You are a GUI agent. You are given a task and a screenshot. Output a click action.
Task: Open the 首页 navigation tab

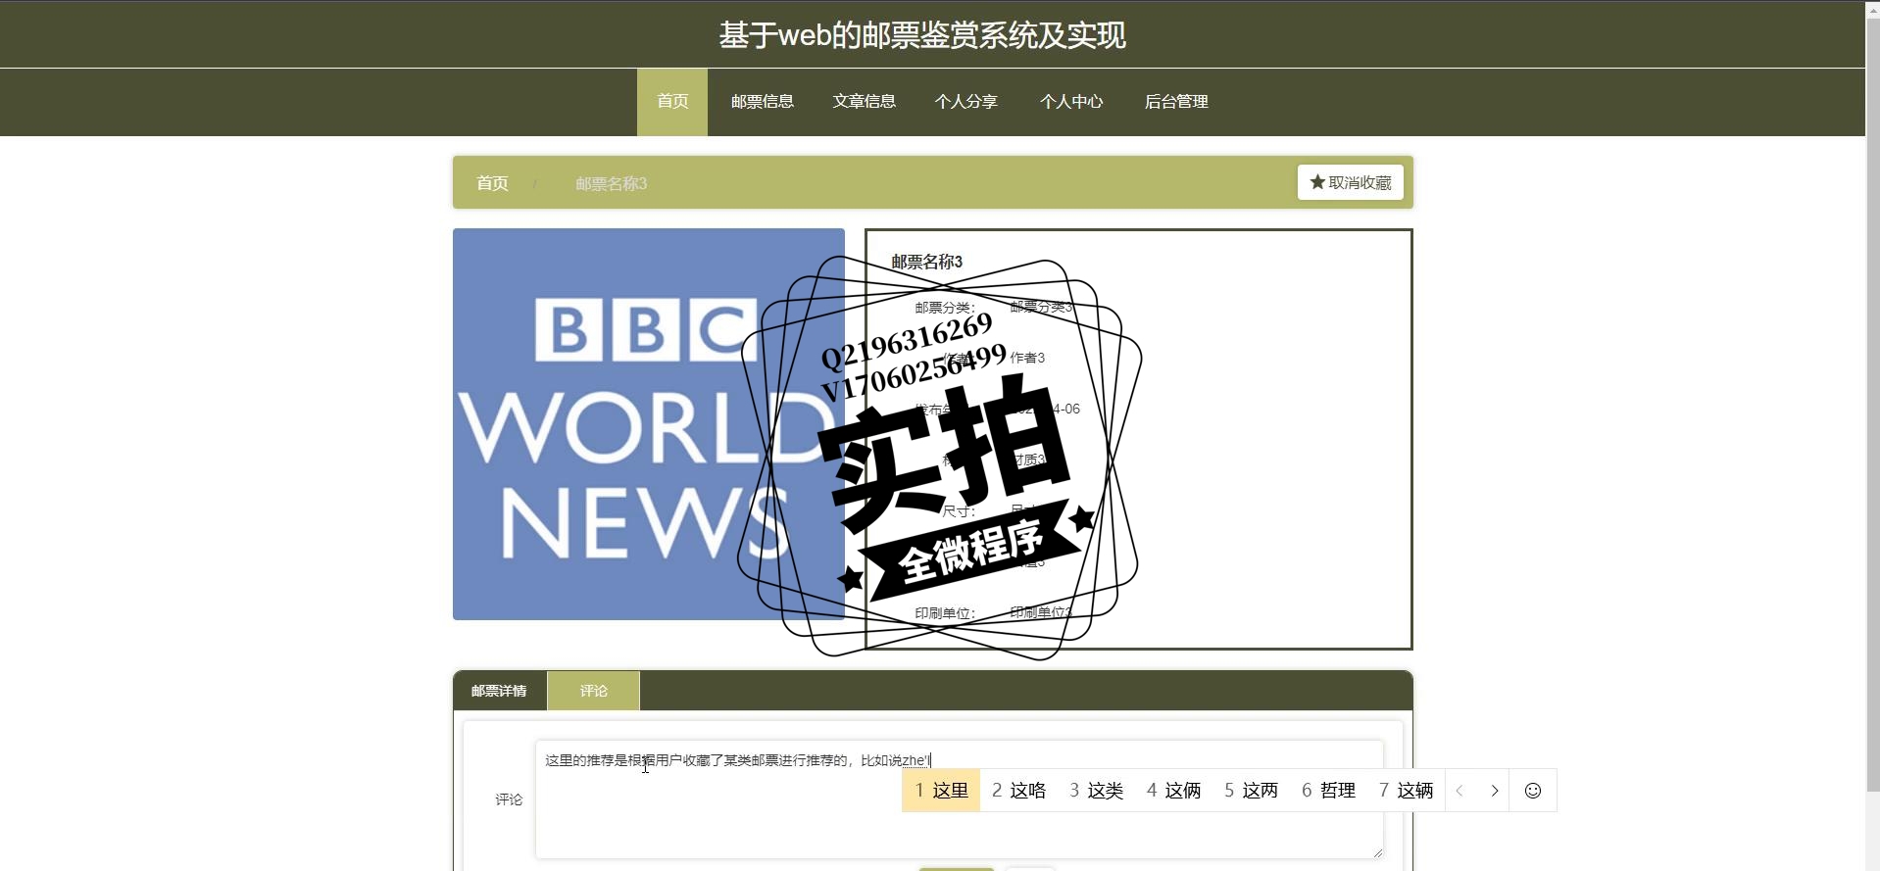(672, 102)
